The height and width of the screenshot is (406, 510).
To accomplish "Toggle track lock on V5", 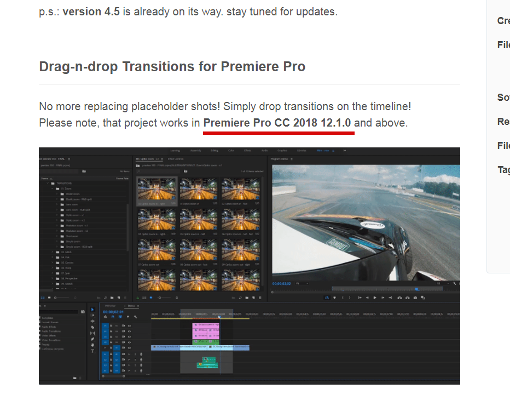I will tap(111, 325).
